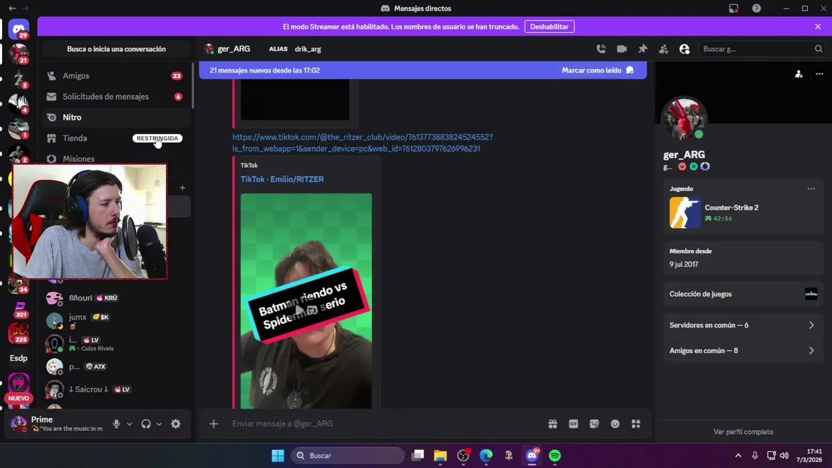Open conversation with Saicrou
The image size is (832, 468).
tap(116, 389)
